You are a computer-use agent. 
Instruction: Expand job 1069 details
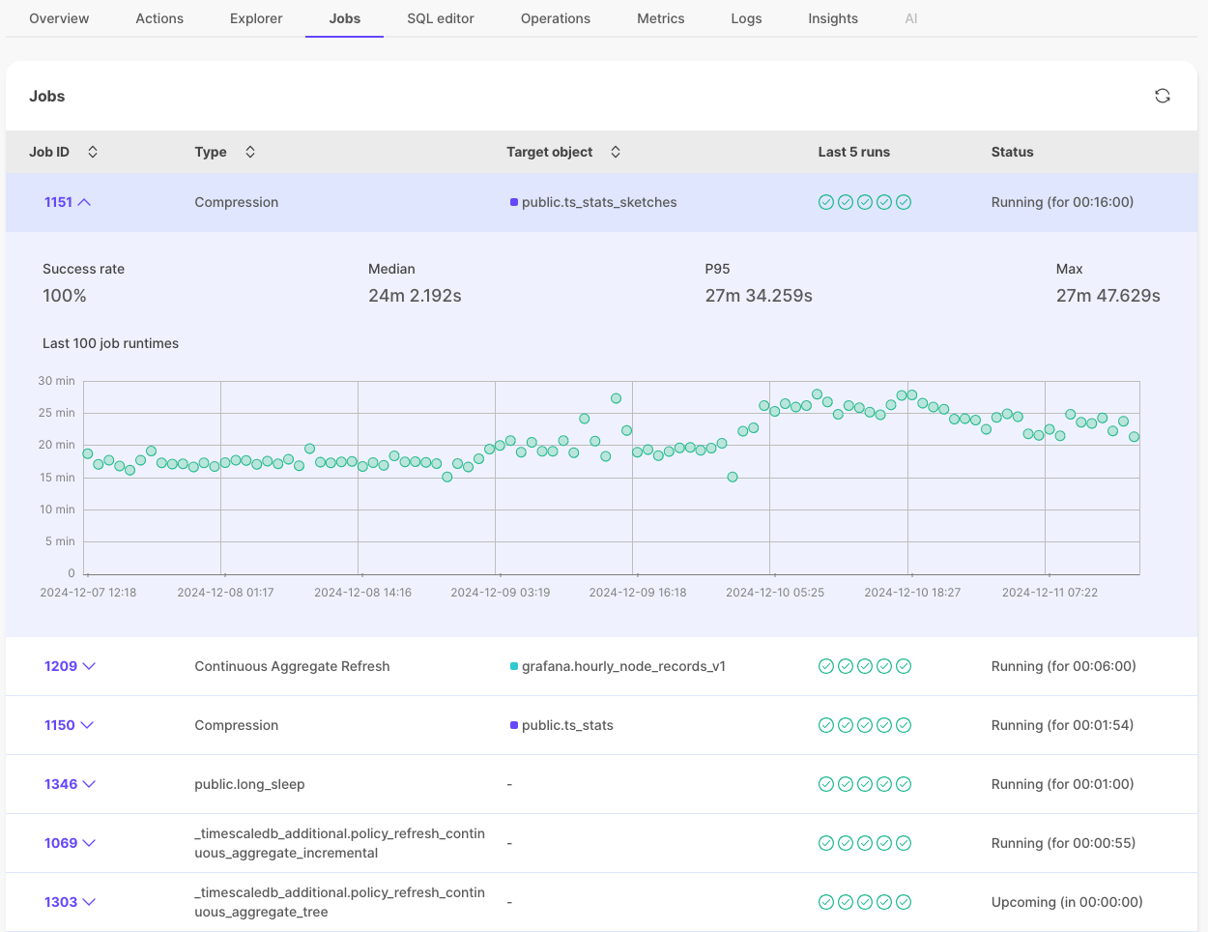pos(89,843)
